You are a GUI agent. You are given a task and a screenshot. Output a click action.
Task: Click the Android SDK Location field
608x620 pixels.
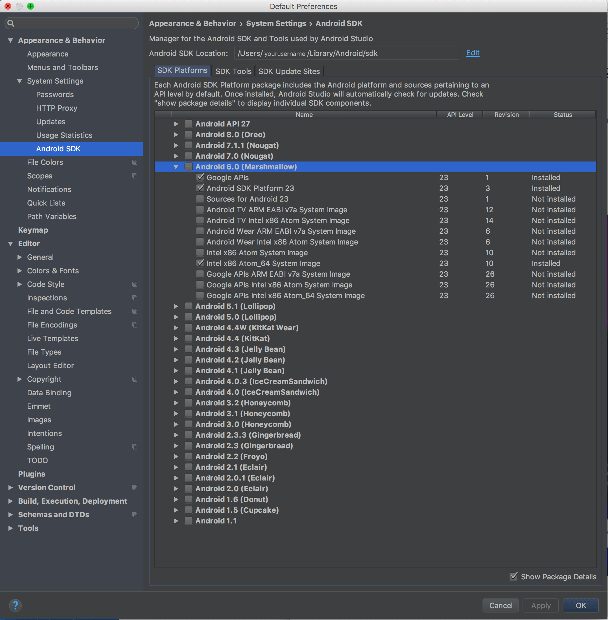pos(346,53)
